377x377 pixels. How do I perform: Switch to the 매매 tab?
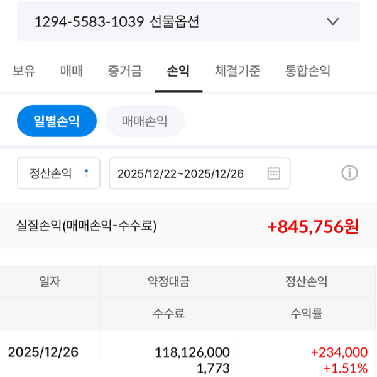point(72,71)
